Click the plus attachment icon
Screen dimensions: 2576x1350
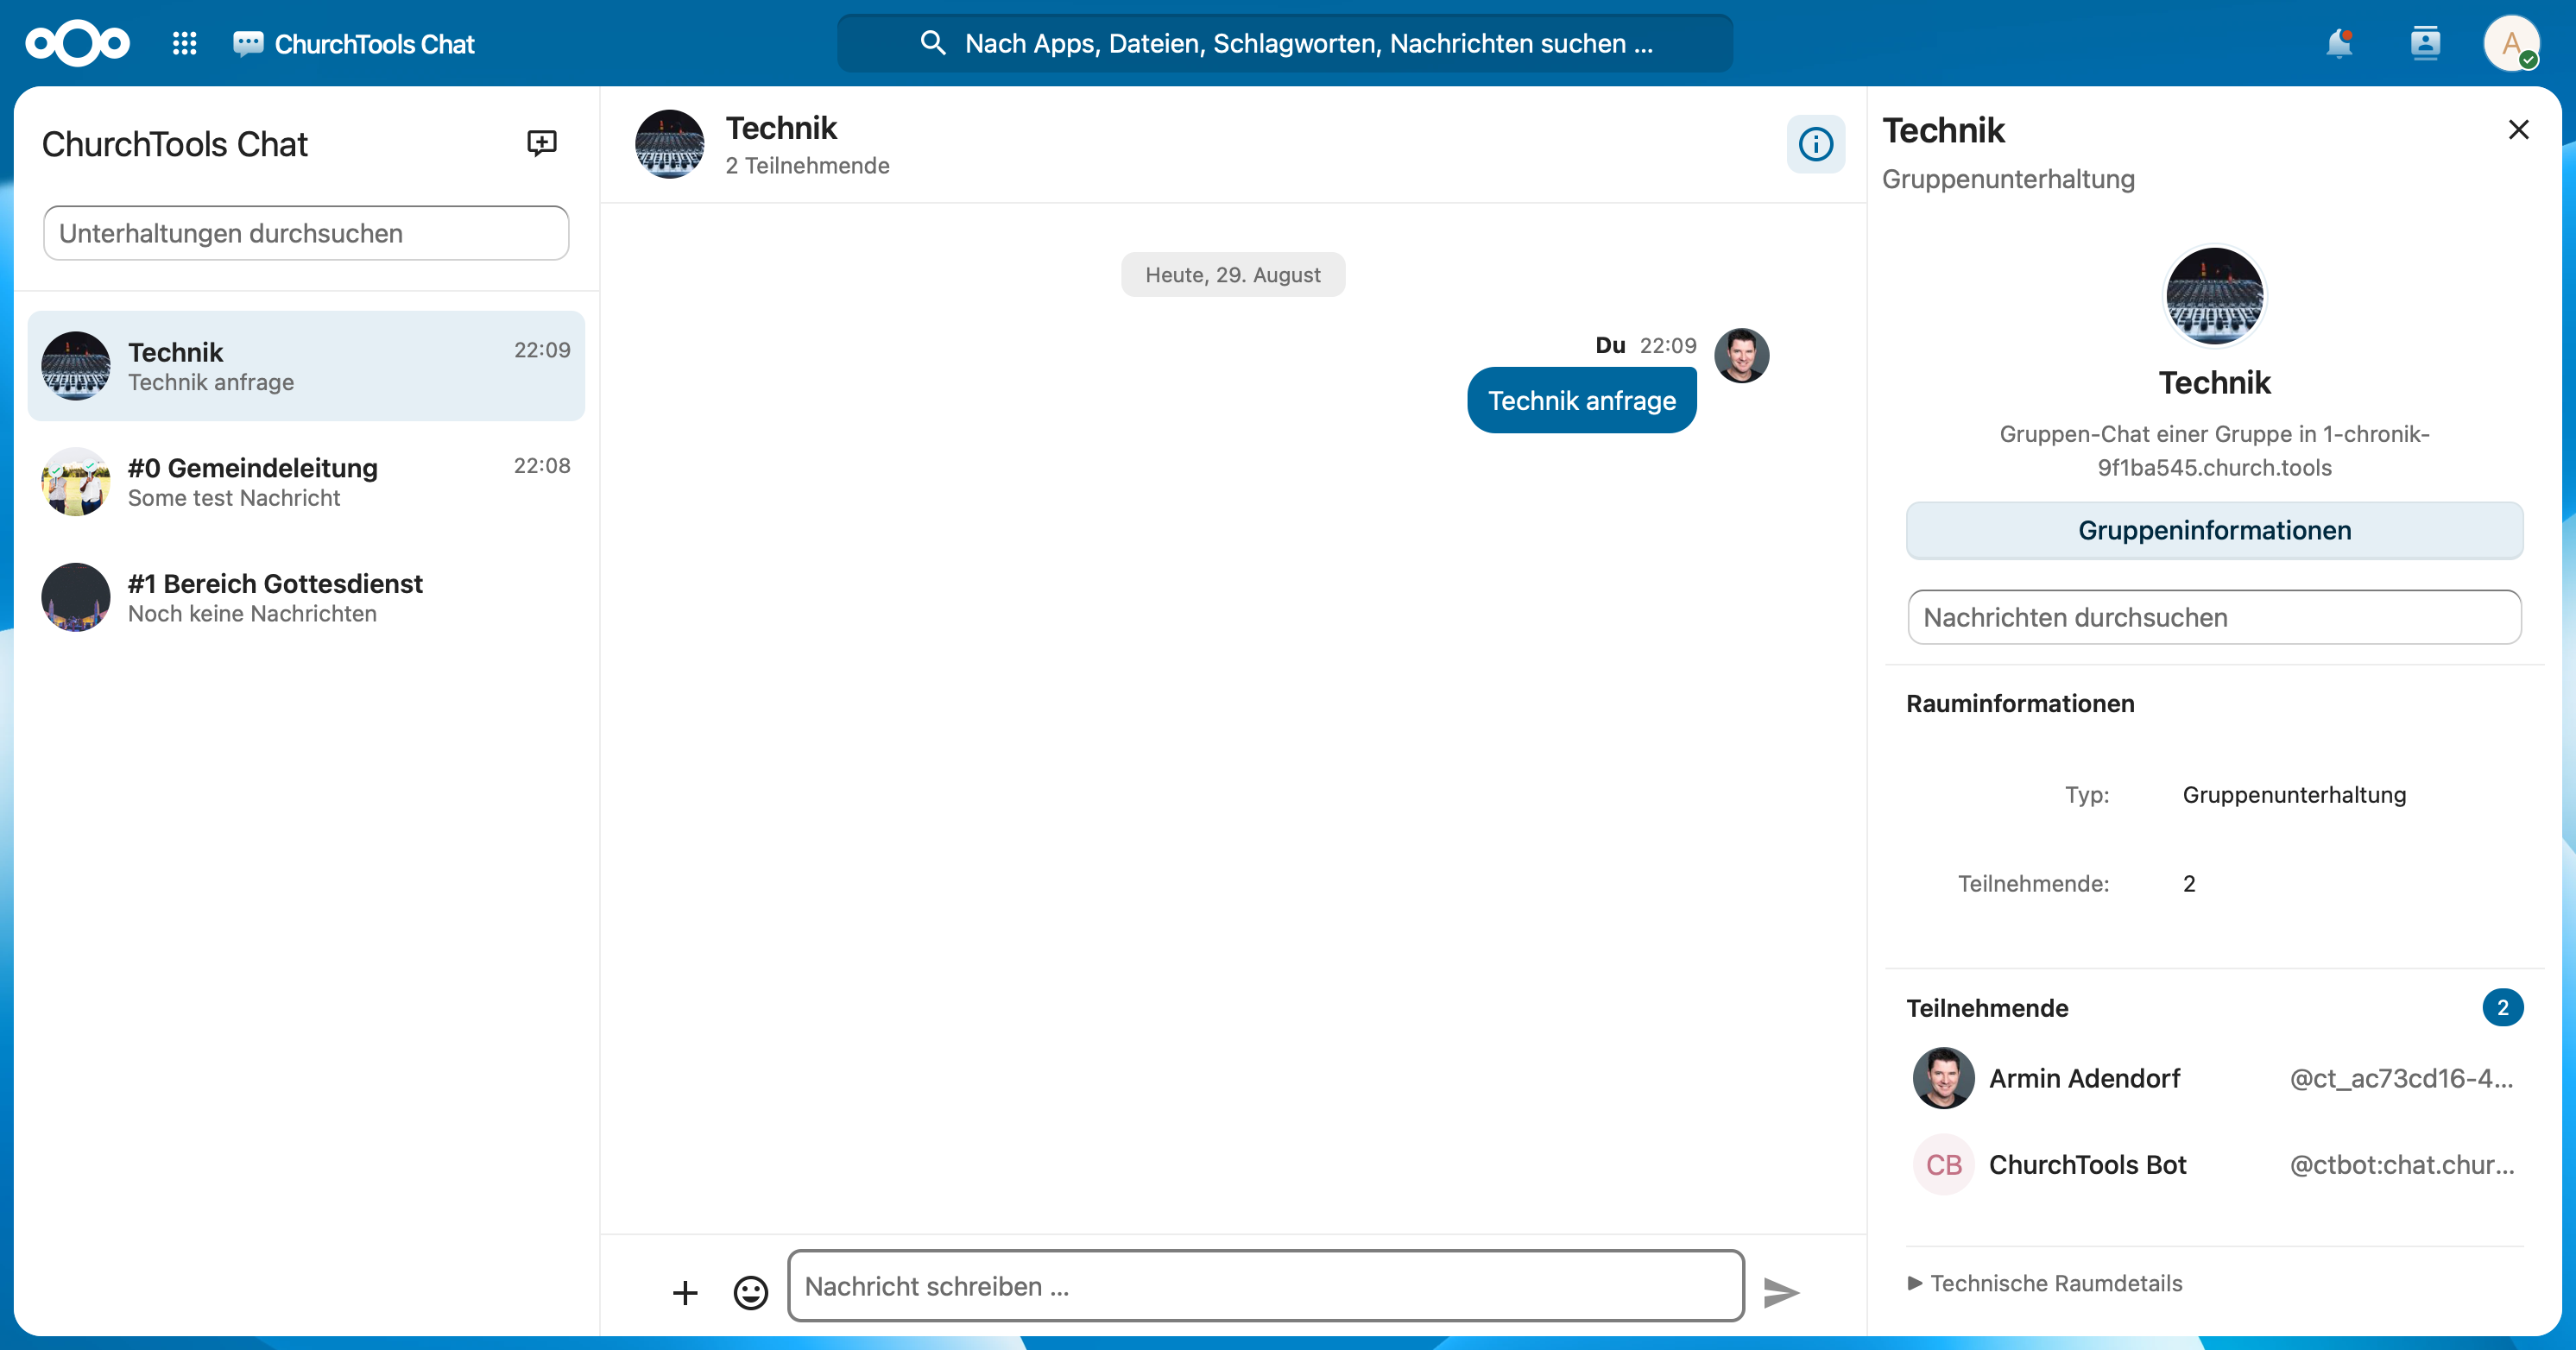(685, 1292)
